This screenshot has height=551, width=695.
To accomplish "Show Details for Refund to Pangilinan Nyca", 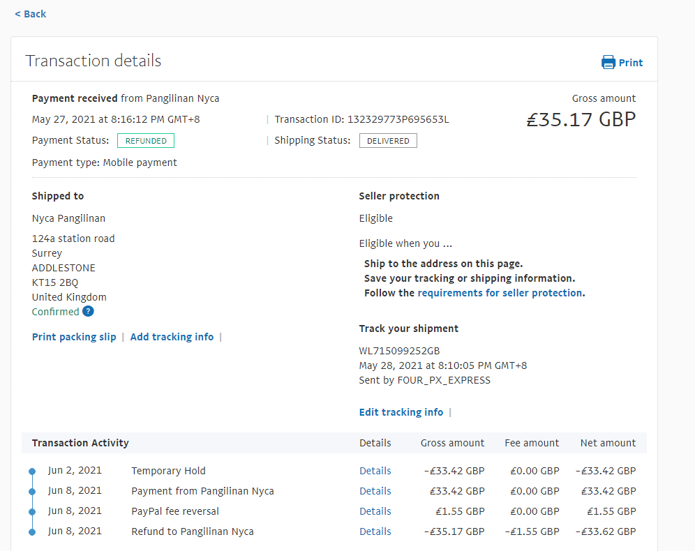I will tap(375, 531).
